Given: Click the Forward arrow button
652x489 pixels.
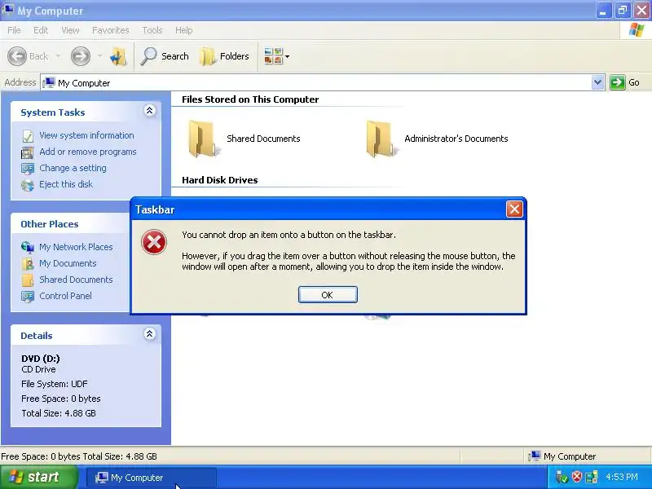Looking at the screenshot, I should [80, 56].
